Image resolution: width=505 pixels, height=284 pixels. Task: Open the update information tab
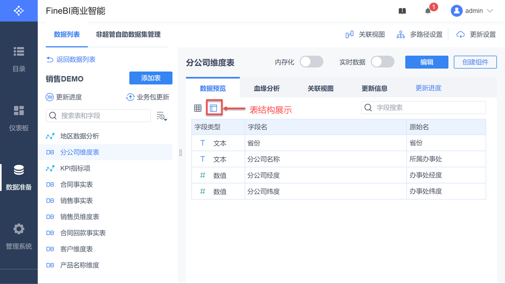tap(374, 89)
